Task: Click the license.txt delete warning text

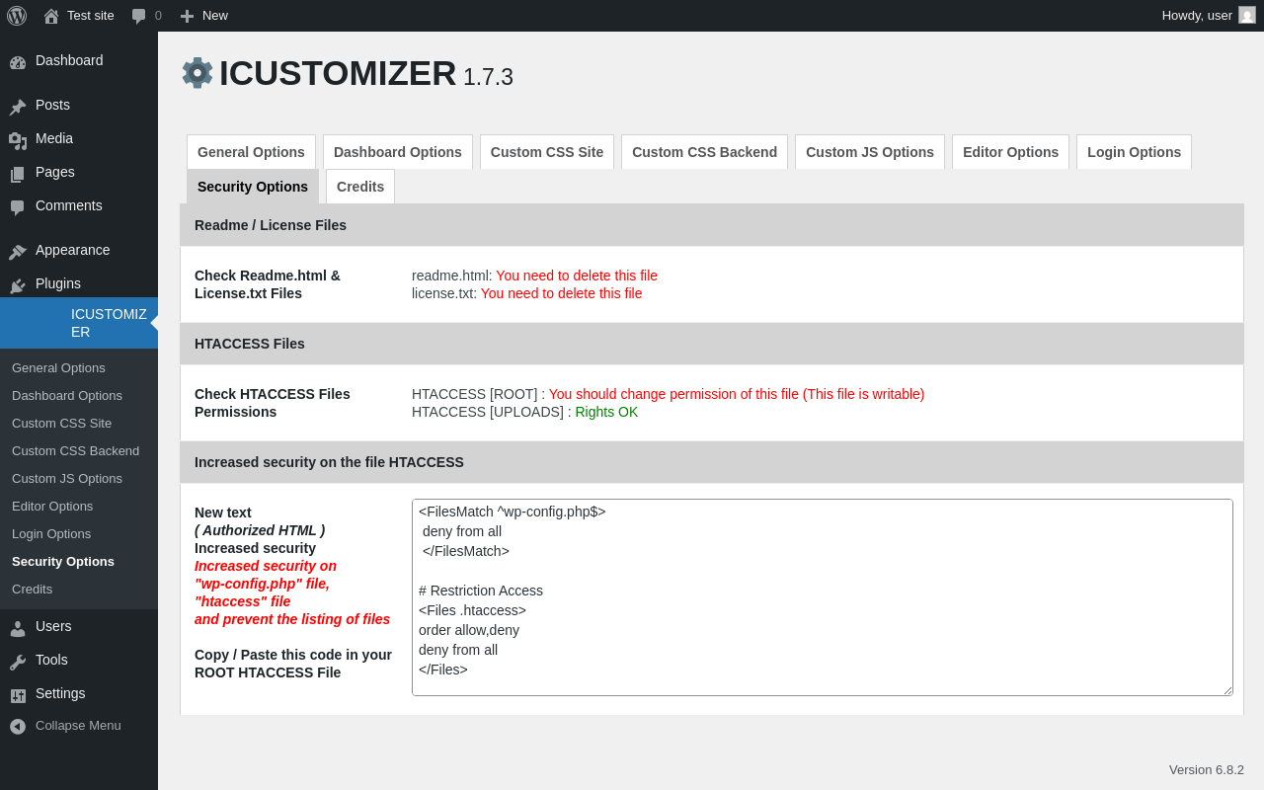Action: click(x=561, y=293)
